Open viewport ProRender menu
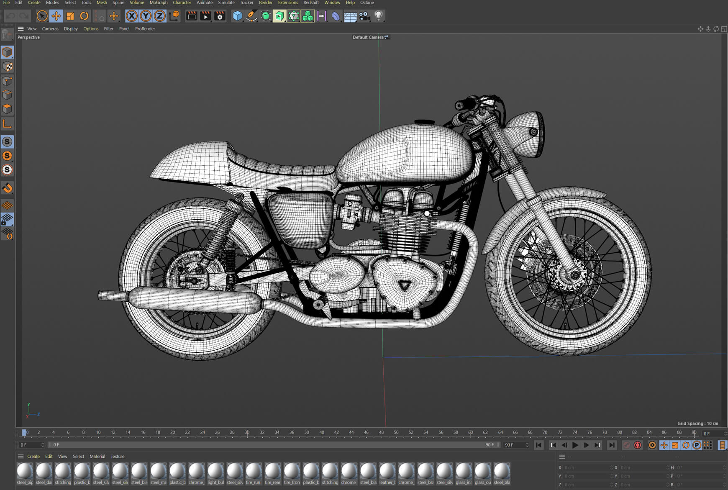 tap(145, 28)
